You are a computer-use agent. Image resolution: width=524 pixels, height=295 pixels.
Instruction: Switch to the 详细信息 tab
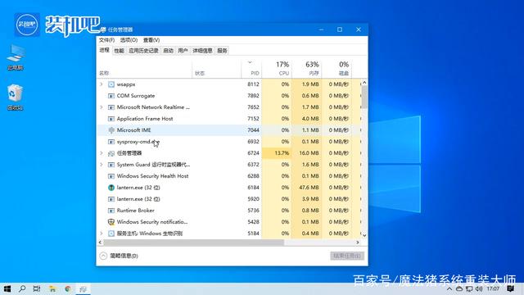[x=202, y=51]
